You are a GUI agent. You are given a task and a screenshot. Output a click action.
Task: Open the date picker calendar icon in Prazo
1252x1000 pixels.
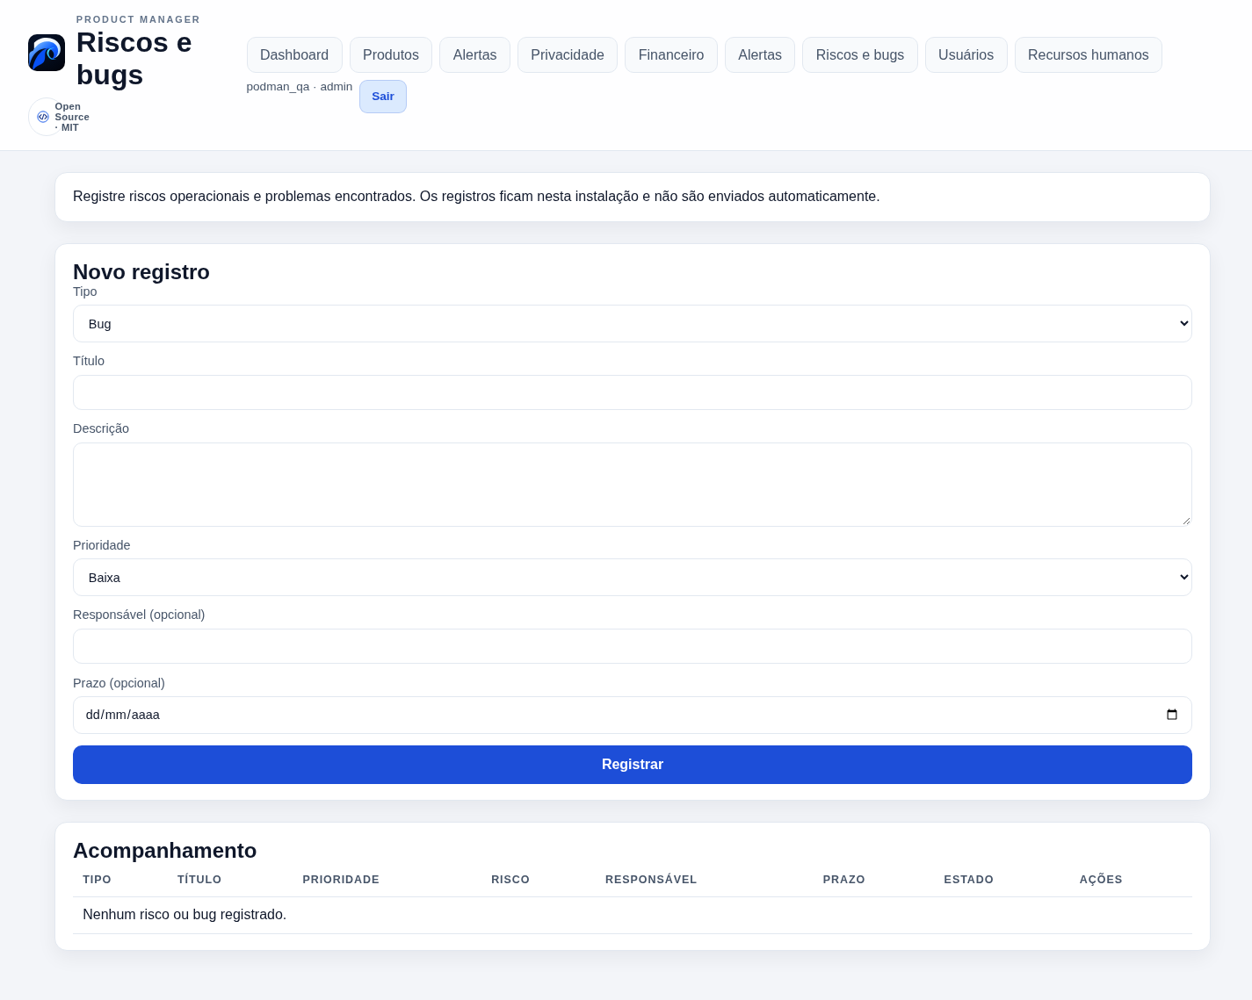coord(1172,715)
